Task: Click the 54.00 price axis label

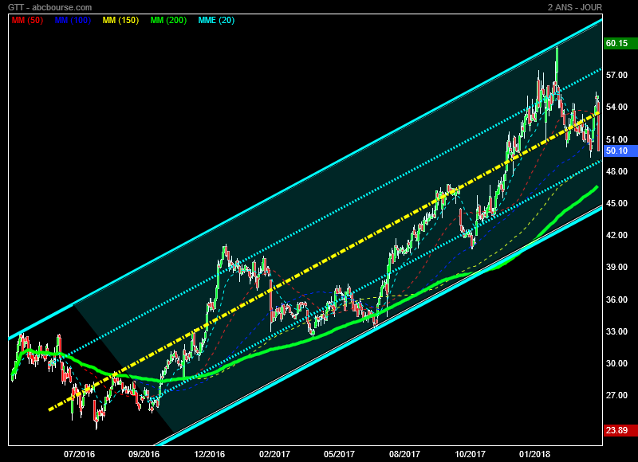Action: pos(616,107)
